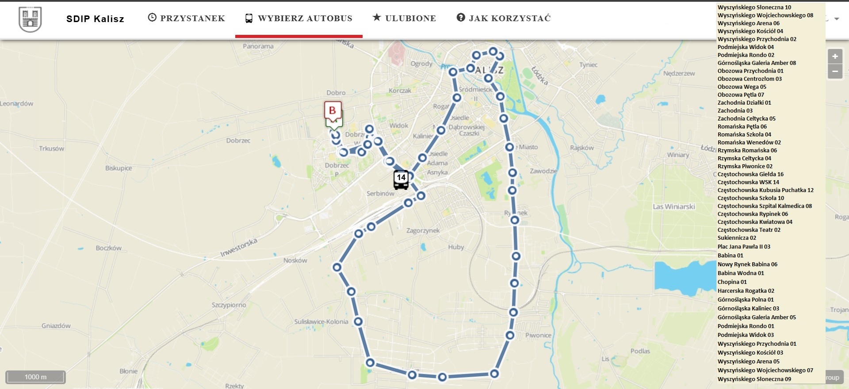The width and height of the screenshot is (849, 389).
Task: Zoom in with the plus button
Action: [835, 56]
